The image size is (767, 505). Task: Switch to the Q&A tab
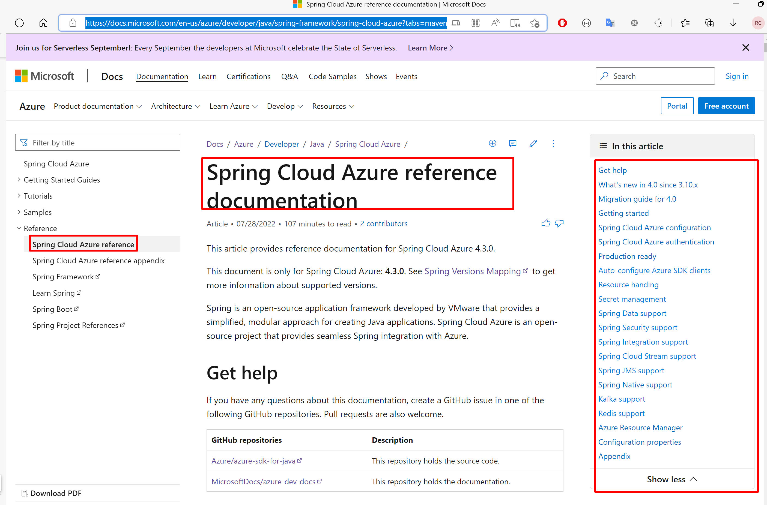point(290,76)
